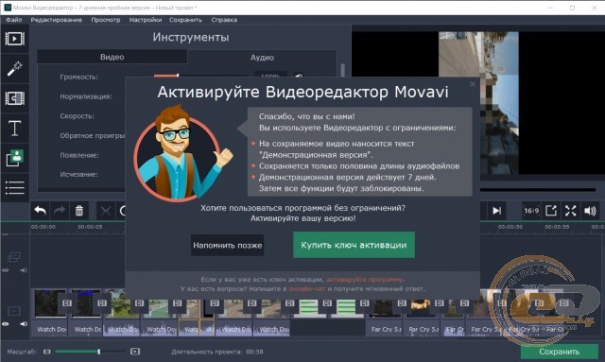
Task: Change the 16:9 aspect ratio
Action: point(531,211)
